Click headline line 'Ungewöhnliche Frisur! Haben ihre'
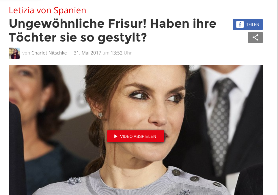This screenshot has width=278, height=195. tap(112, 24)
